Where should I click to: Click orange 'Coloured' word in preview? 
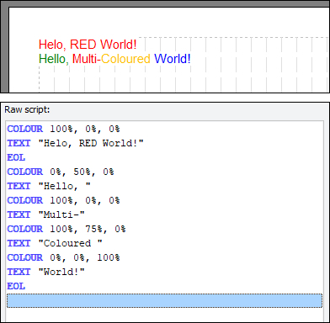(125, 59)
